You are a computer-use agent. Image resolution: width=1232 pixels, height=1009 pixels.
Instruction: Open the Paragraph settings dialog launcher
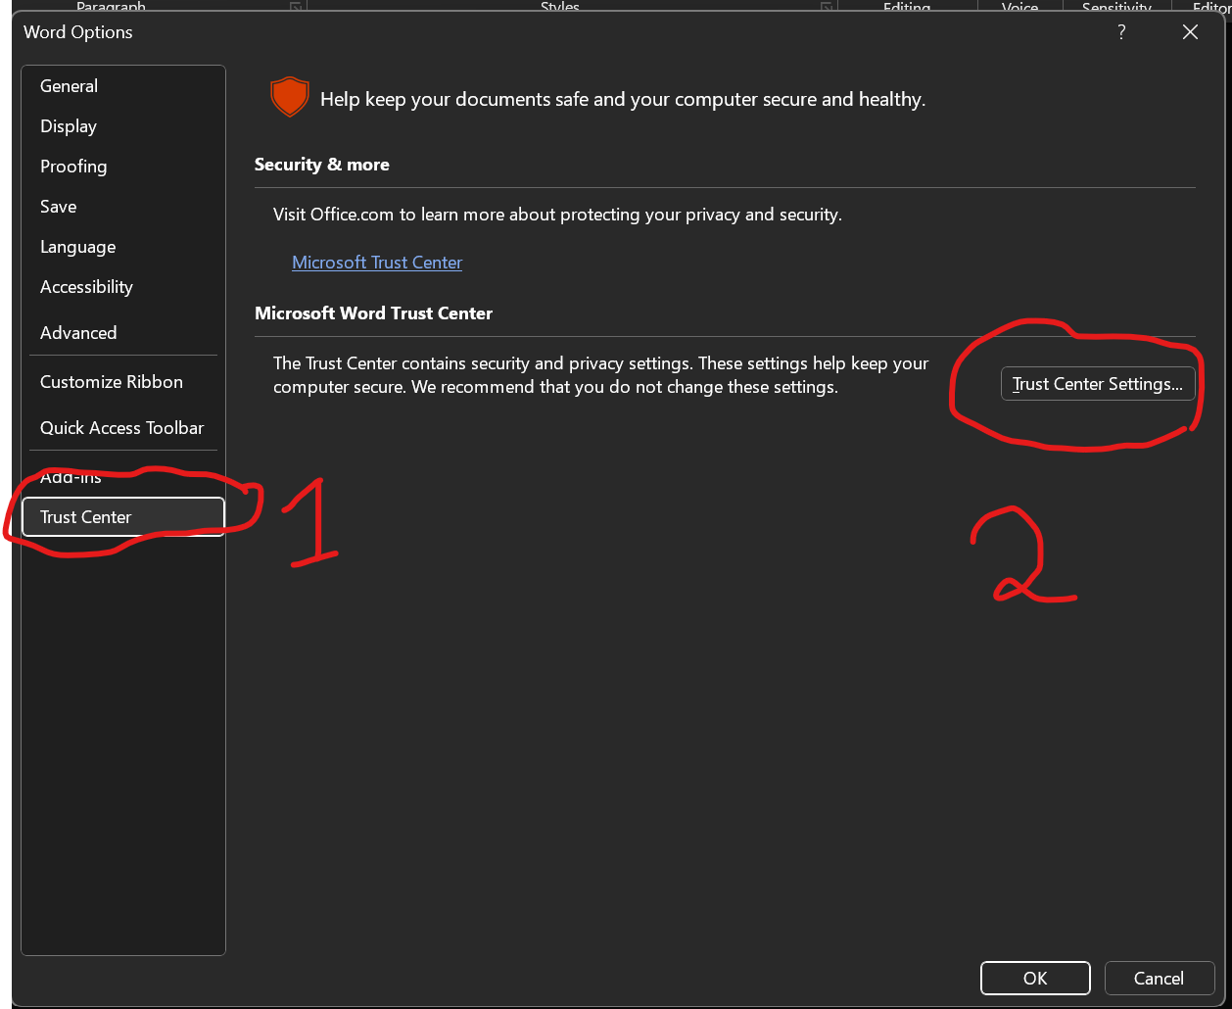pyautogui.click(x=296, y=7)
